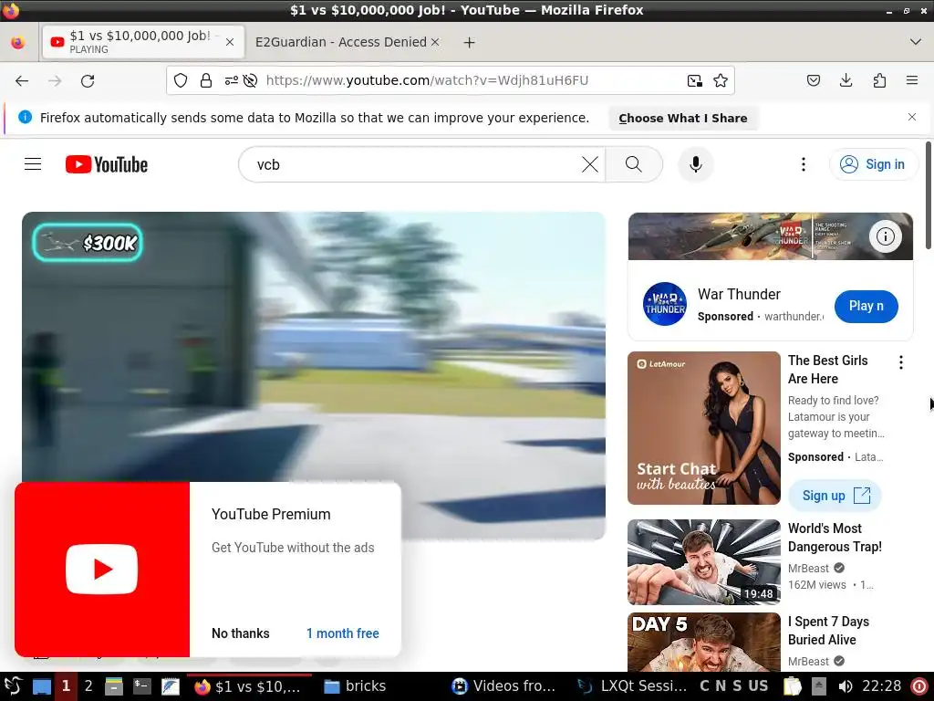The height and width of the screenshot is (701, 934).
Task: Open LXQt Session taskbar item
Action: (x=633, y=686)
